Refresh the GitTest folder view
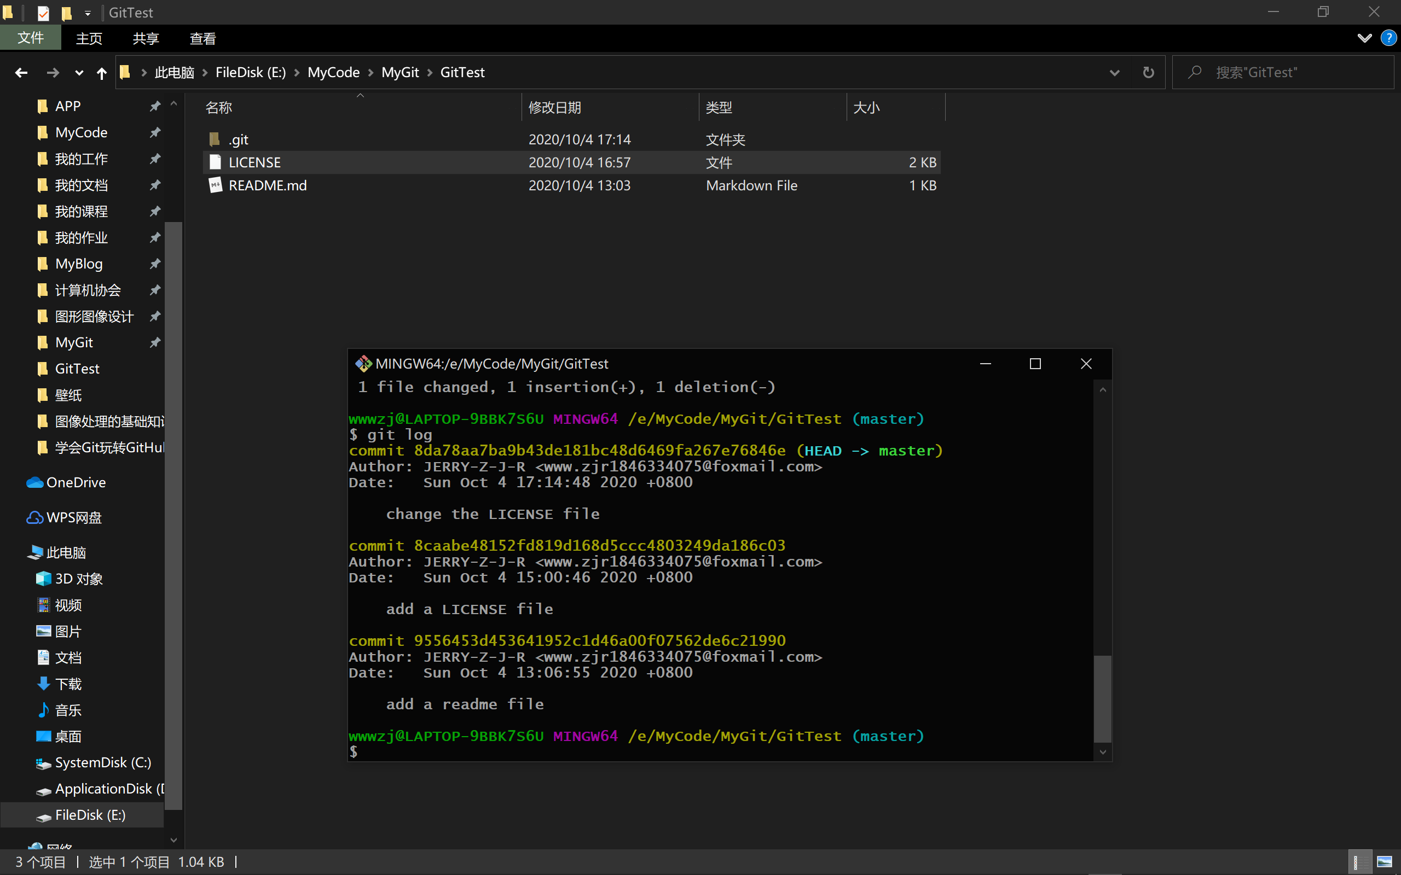 1149,72
